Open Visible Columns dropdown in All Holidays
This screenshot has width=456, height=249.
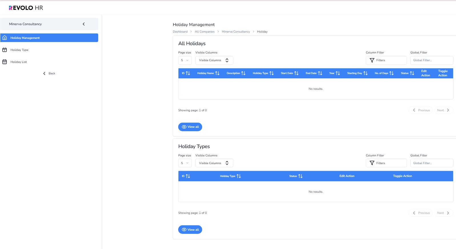coord(214,60)
